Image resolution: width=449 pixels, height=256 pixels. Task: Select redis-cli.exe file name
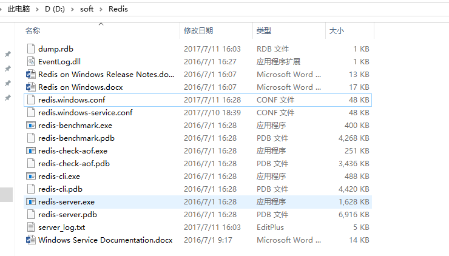[x=59, y=177]
